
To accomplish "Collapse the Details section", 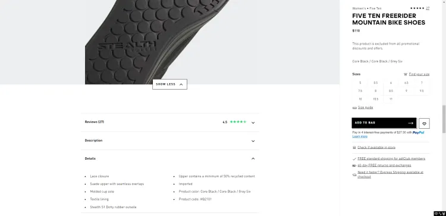I will pos(170,158).
